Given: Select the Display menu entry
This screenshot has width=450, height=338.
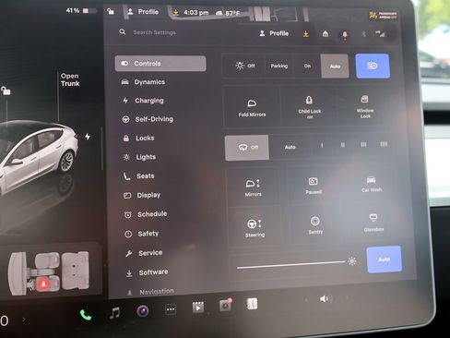Looking at the screenshot, I should pos(142,195).
